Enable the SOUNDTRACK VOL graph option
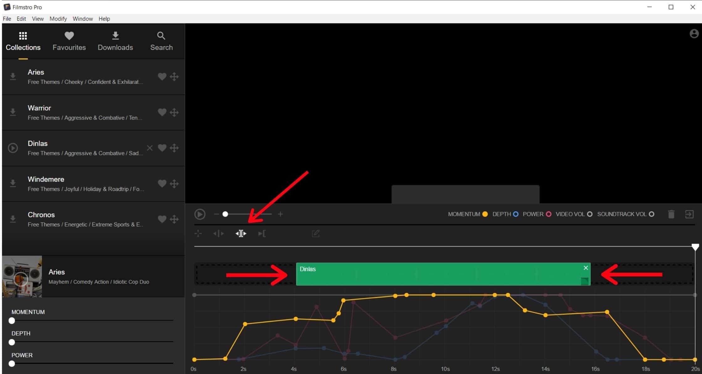 click(x=652, y=214)
